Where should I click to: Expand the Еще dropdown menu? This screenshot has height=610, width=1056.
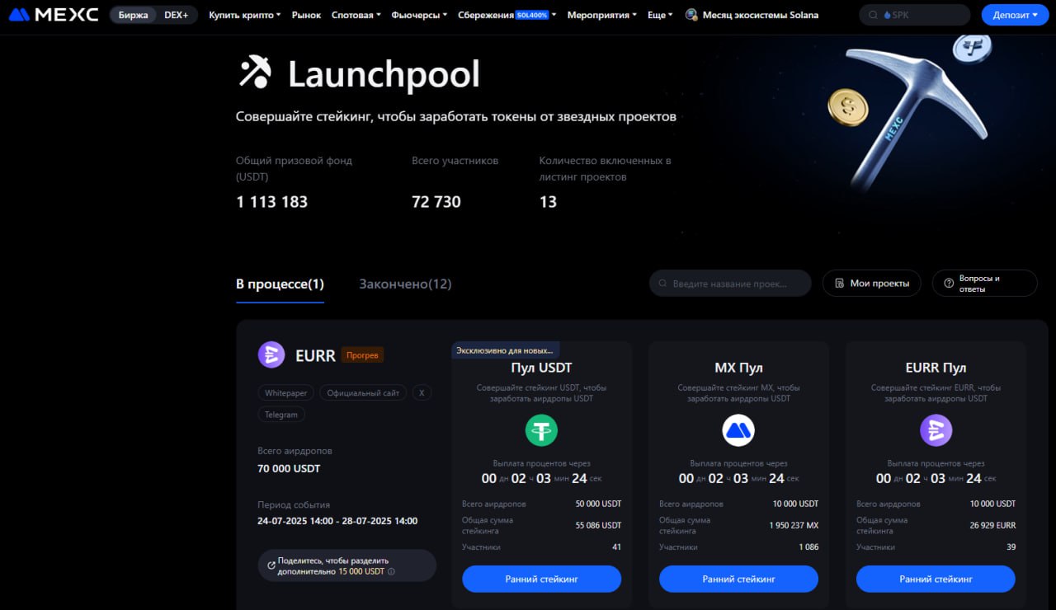pos(660,15)
